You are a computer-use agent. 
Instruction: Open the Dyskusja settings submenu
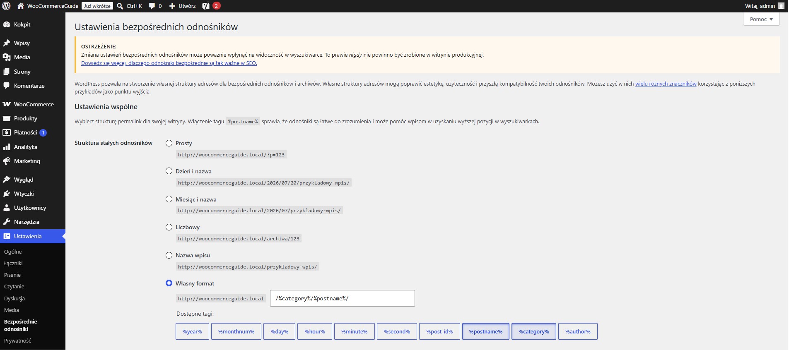[14, 298]
